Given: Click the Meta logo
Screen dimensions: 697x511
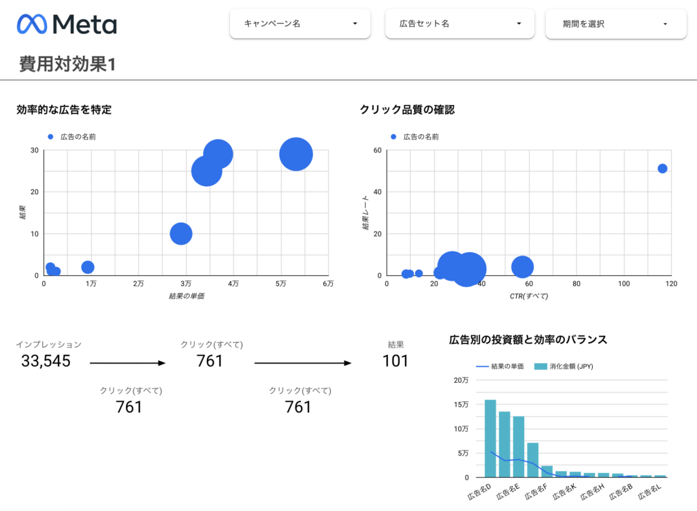Looking at the screenshot, I should click(67, 24).
